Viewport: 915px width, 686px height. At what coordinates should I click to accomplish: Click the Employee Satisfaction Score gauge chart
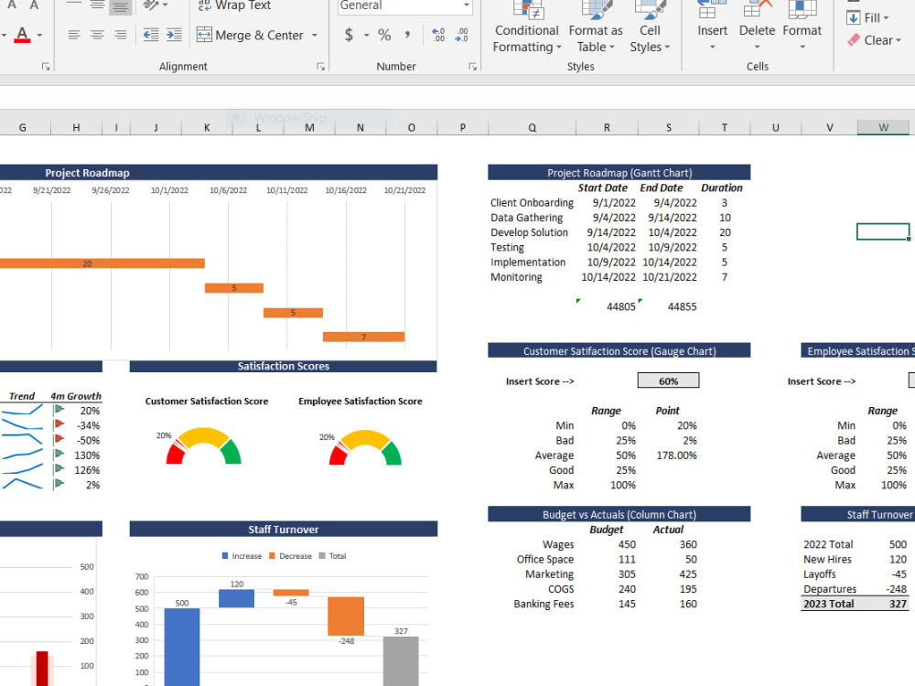365,447
